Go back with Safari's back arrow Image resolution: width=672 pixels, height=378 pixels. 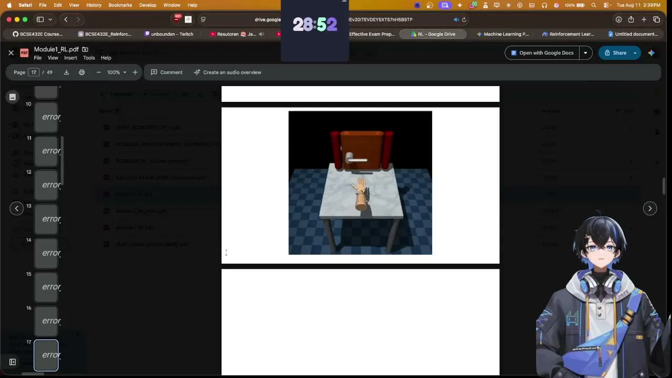[x=66, y=19]
